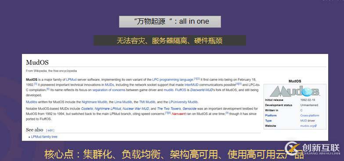
Task: Follow the Nightmare LPMud link
Action: pos(108,109)
